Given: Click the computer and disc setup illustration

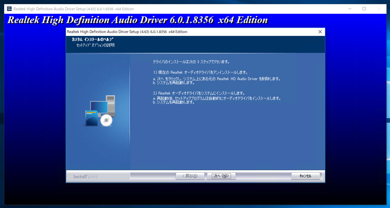Looking at the screenshot, I should click(100, 111).
